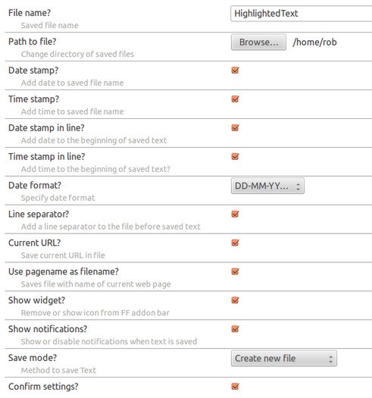The height and width of the screenshot is (398, 372).
Task: Disable Date stamp in line option
Action: tap(235, 127)
